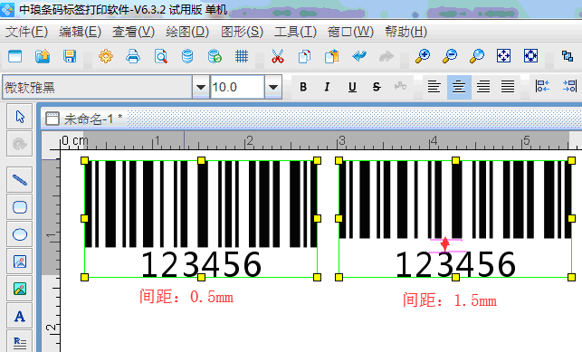Viewport: 582px width, 352px height.
Task: Select the left barcode with 0.5mm spacing
Action: (201, 219)
